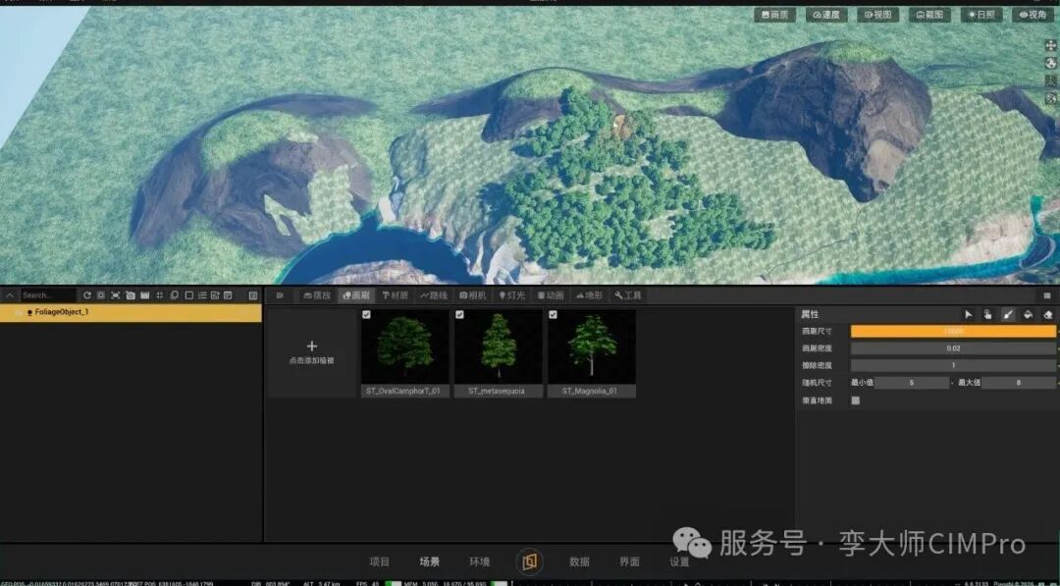Open the 环境 environment section
Screen dimensions: 1060x586
click(479, 561)
